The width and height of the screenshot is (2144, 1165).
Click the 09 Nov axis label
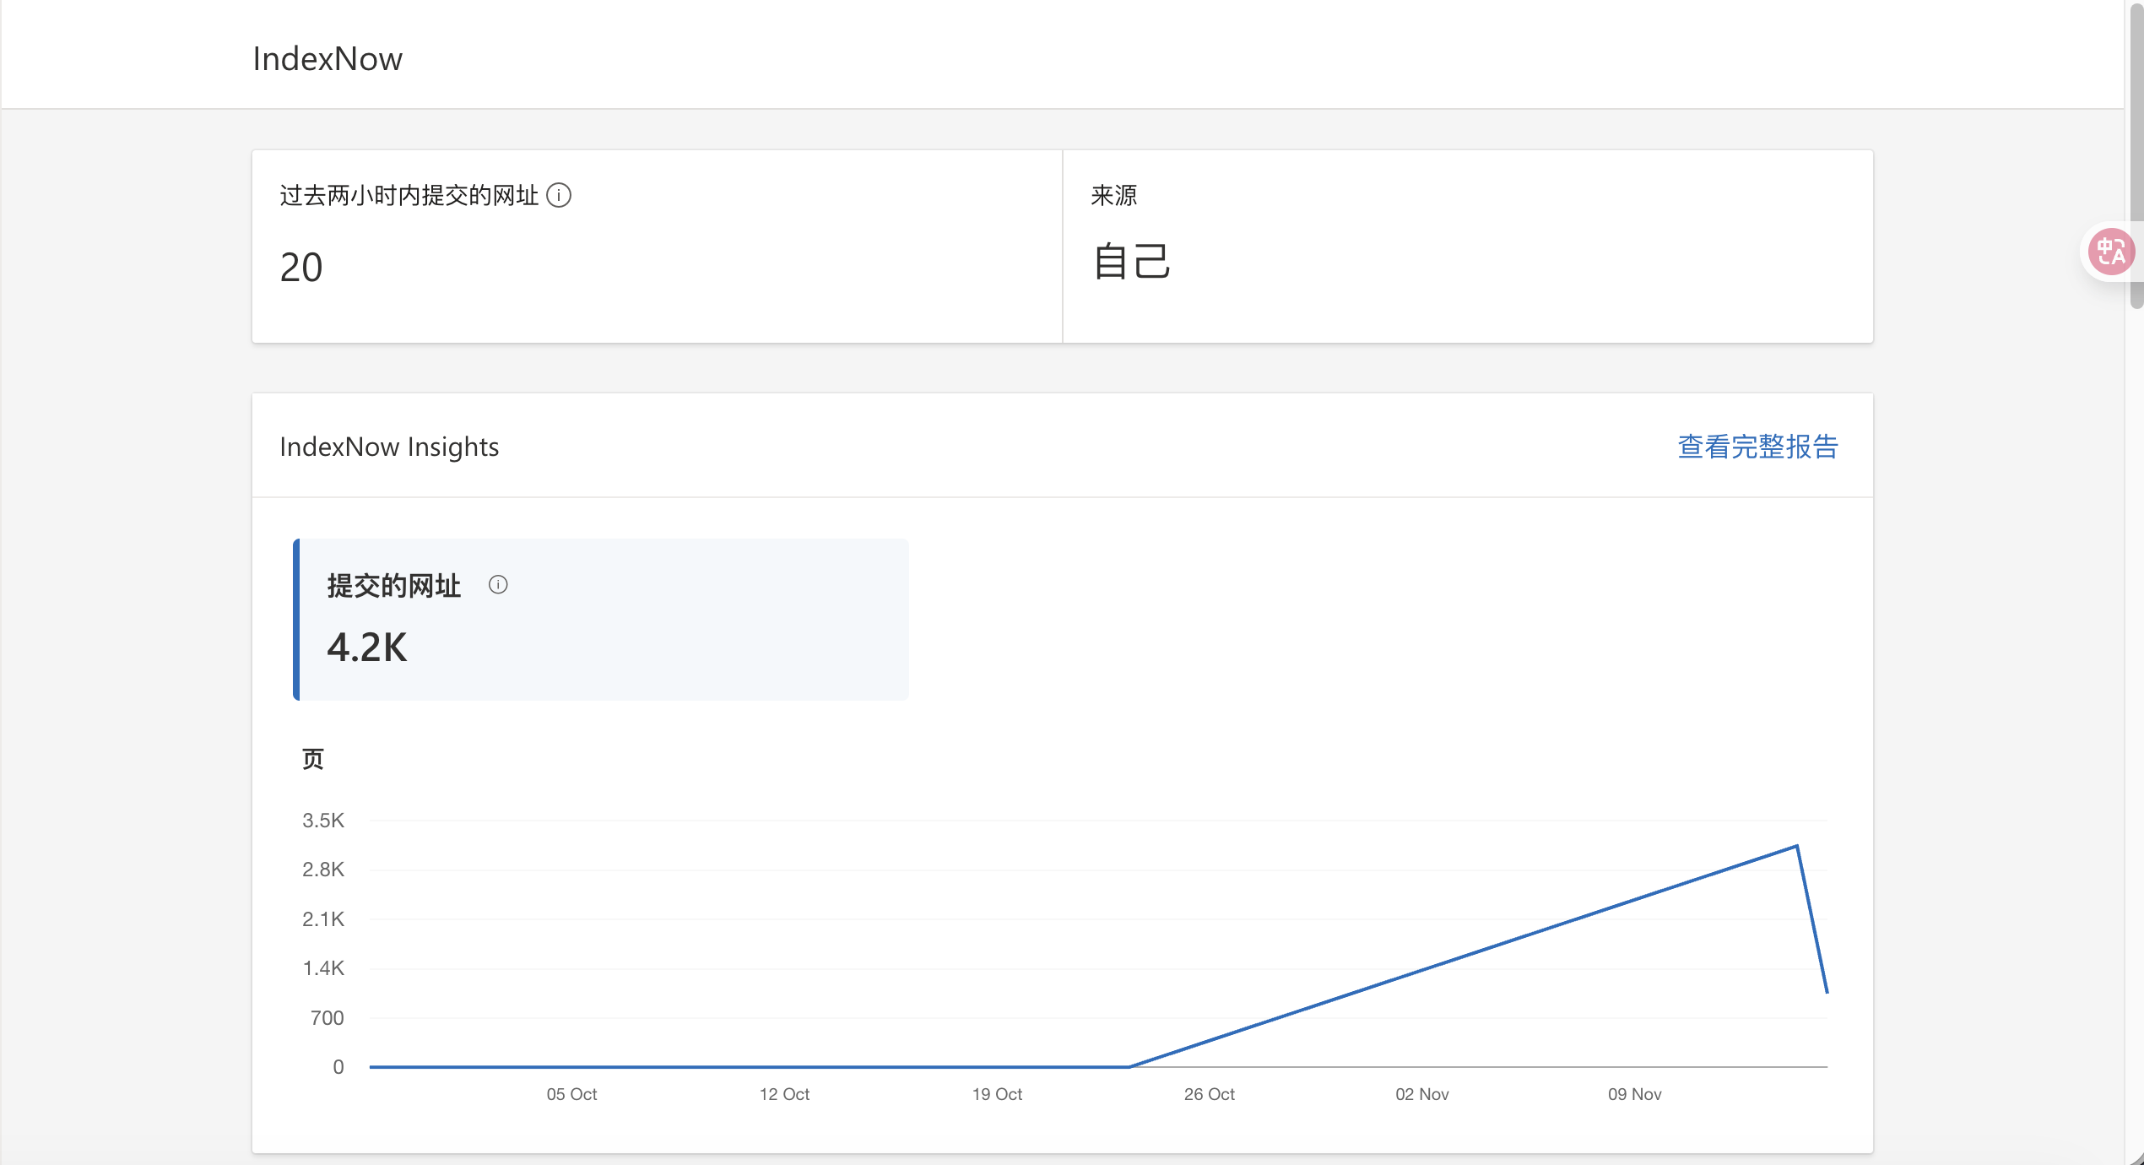(1634, 1094)
